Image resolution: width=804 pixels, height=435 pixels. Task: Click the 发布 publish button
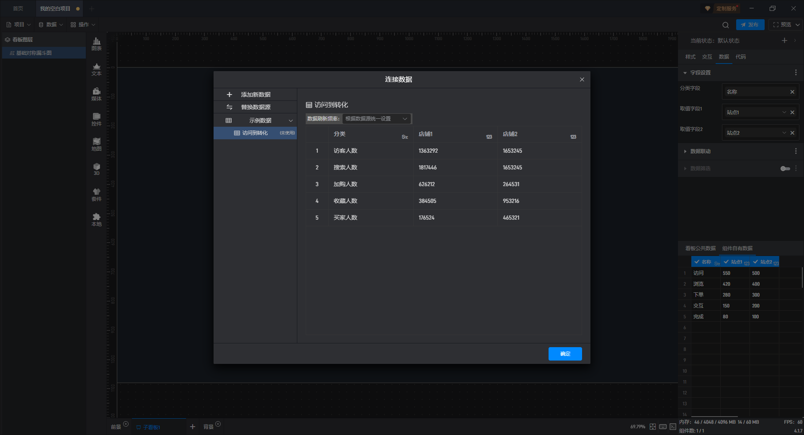[750, 25]
